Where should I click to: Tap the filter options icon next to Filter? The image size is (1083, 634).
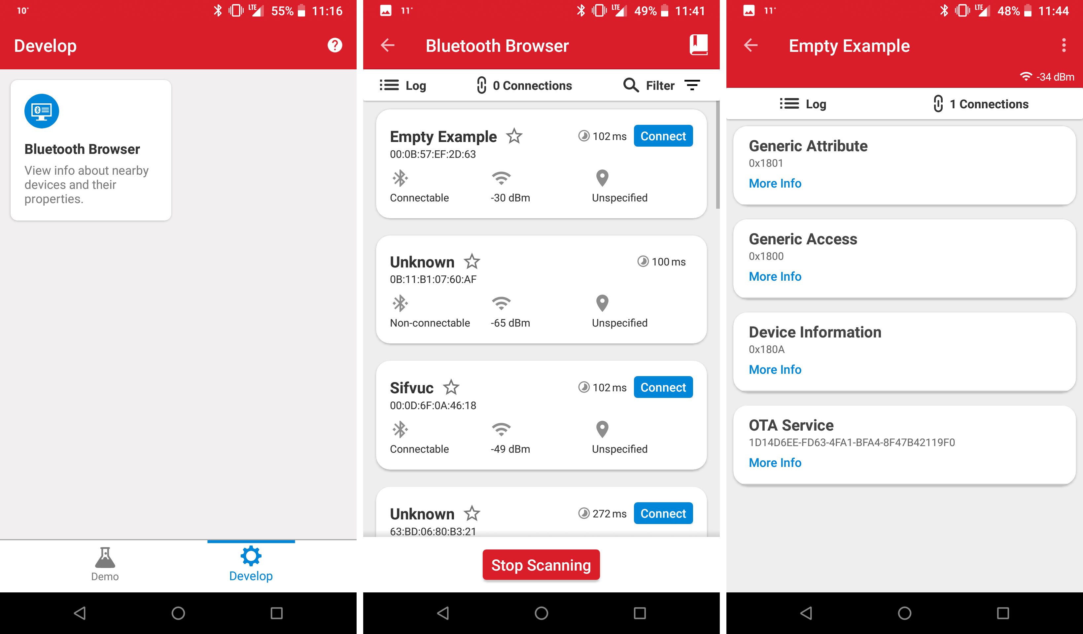(695, 85)
